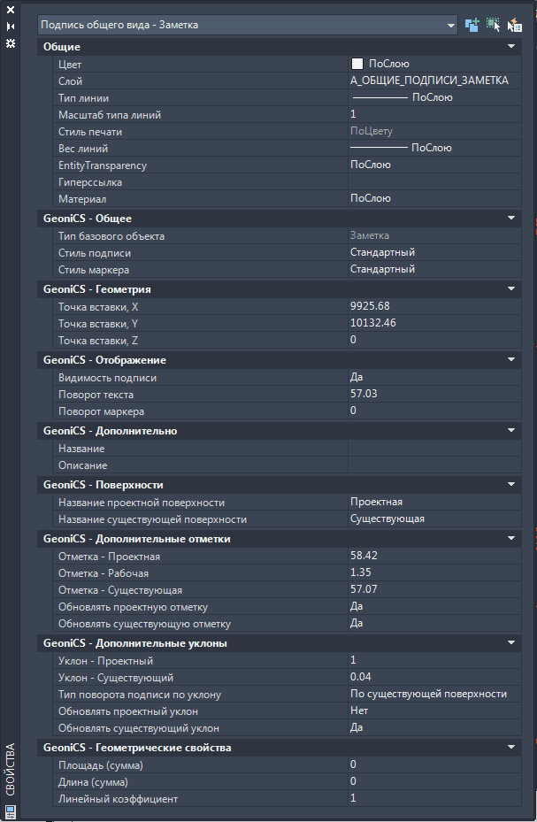Collapse the 'Общие' section
This screenshot has height=822, width=537.
(510, 46)
